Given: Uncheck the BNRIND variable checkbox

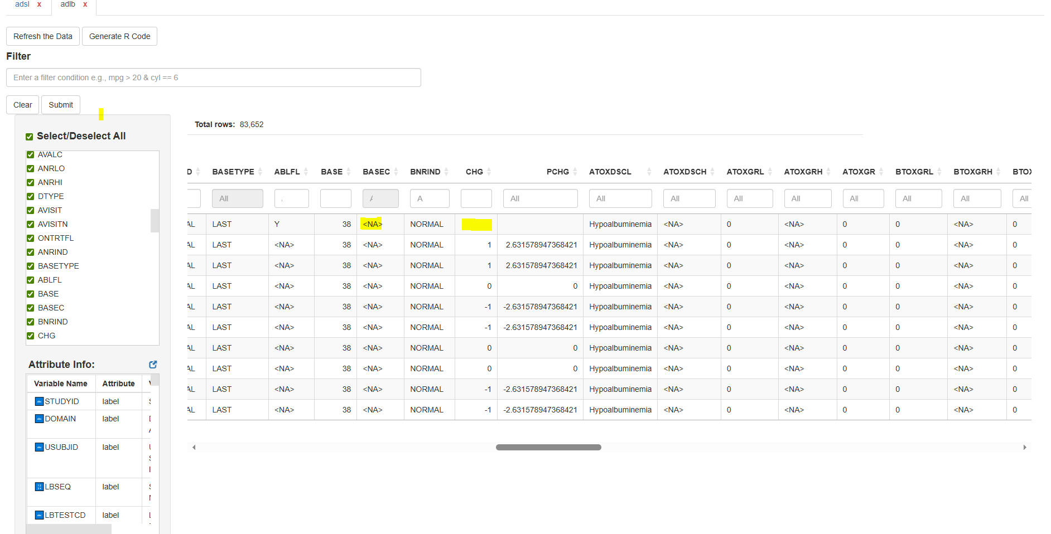Looking at the screenshot, I should (30, 322).
